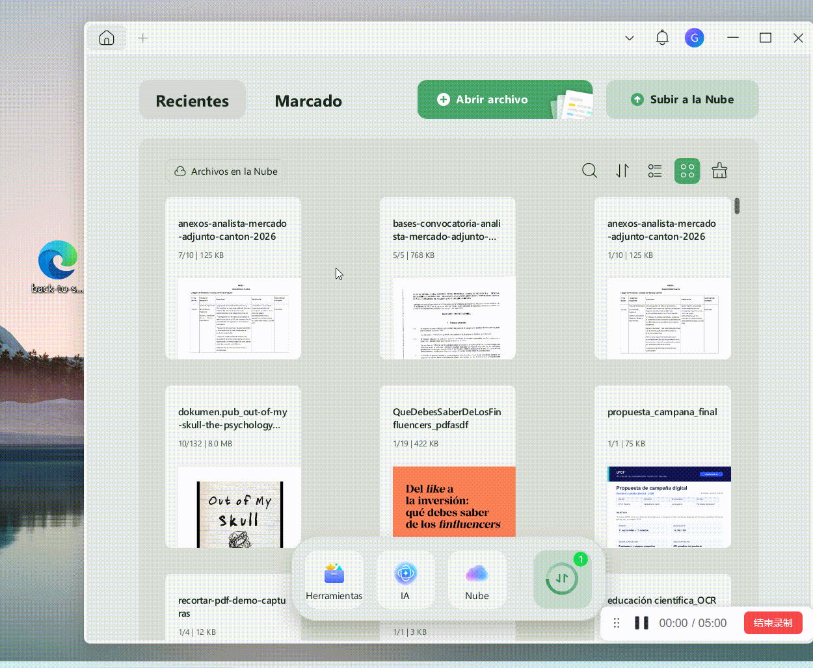The image size is (813, 668).
Task: Click the Subir a la Nube button
Action: (x=682, y=99)
